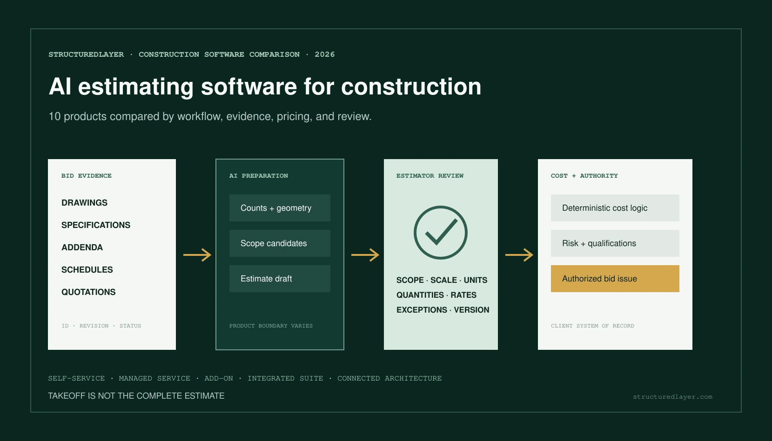Screen dimensions: 772x441
Task: Click the subtitle about 10 products compared
Action: coord(210,116)
